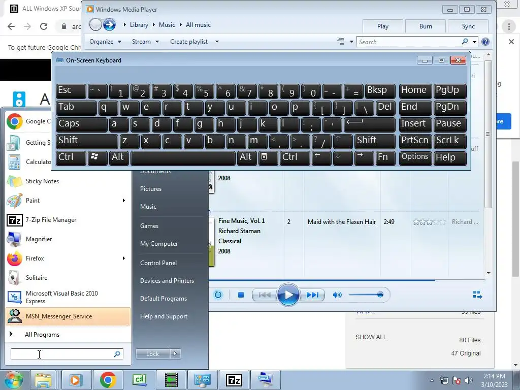Open Microsoft Visual Basic 2010 Express
The width and height of the screenshot is (520, 390).
coord(68,297)
